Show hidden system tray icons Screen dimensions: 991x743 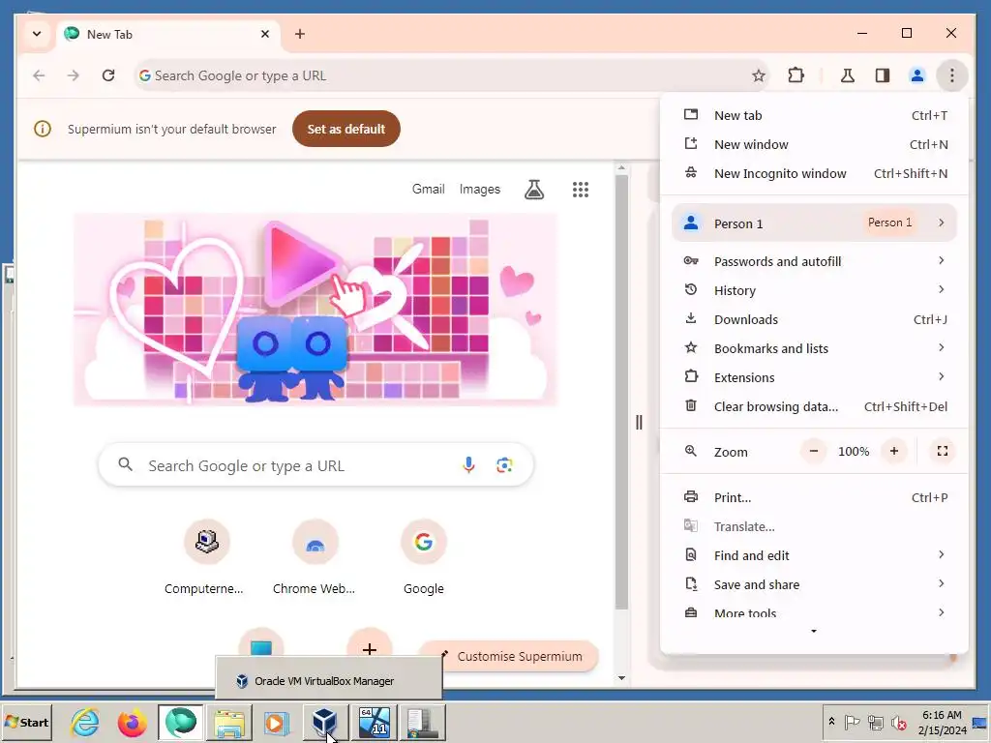click(x=831, y=721)
